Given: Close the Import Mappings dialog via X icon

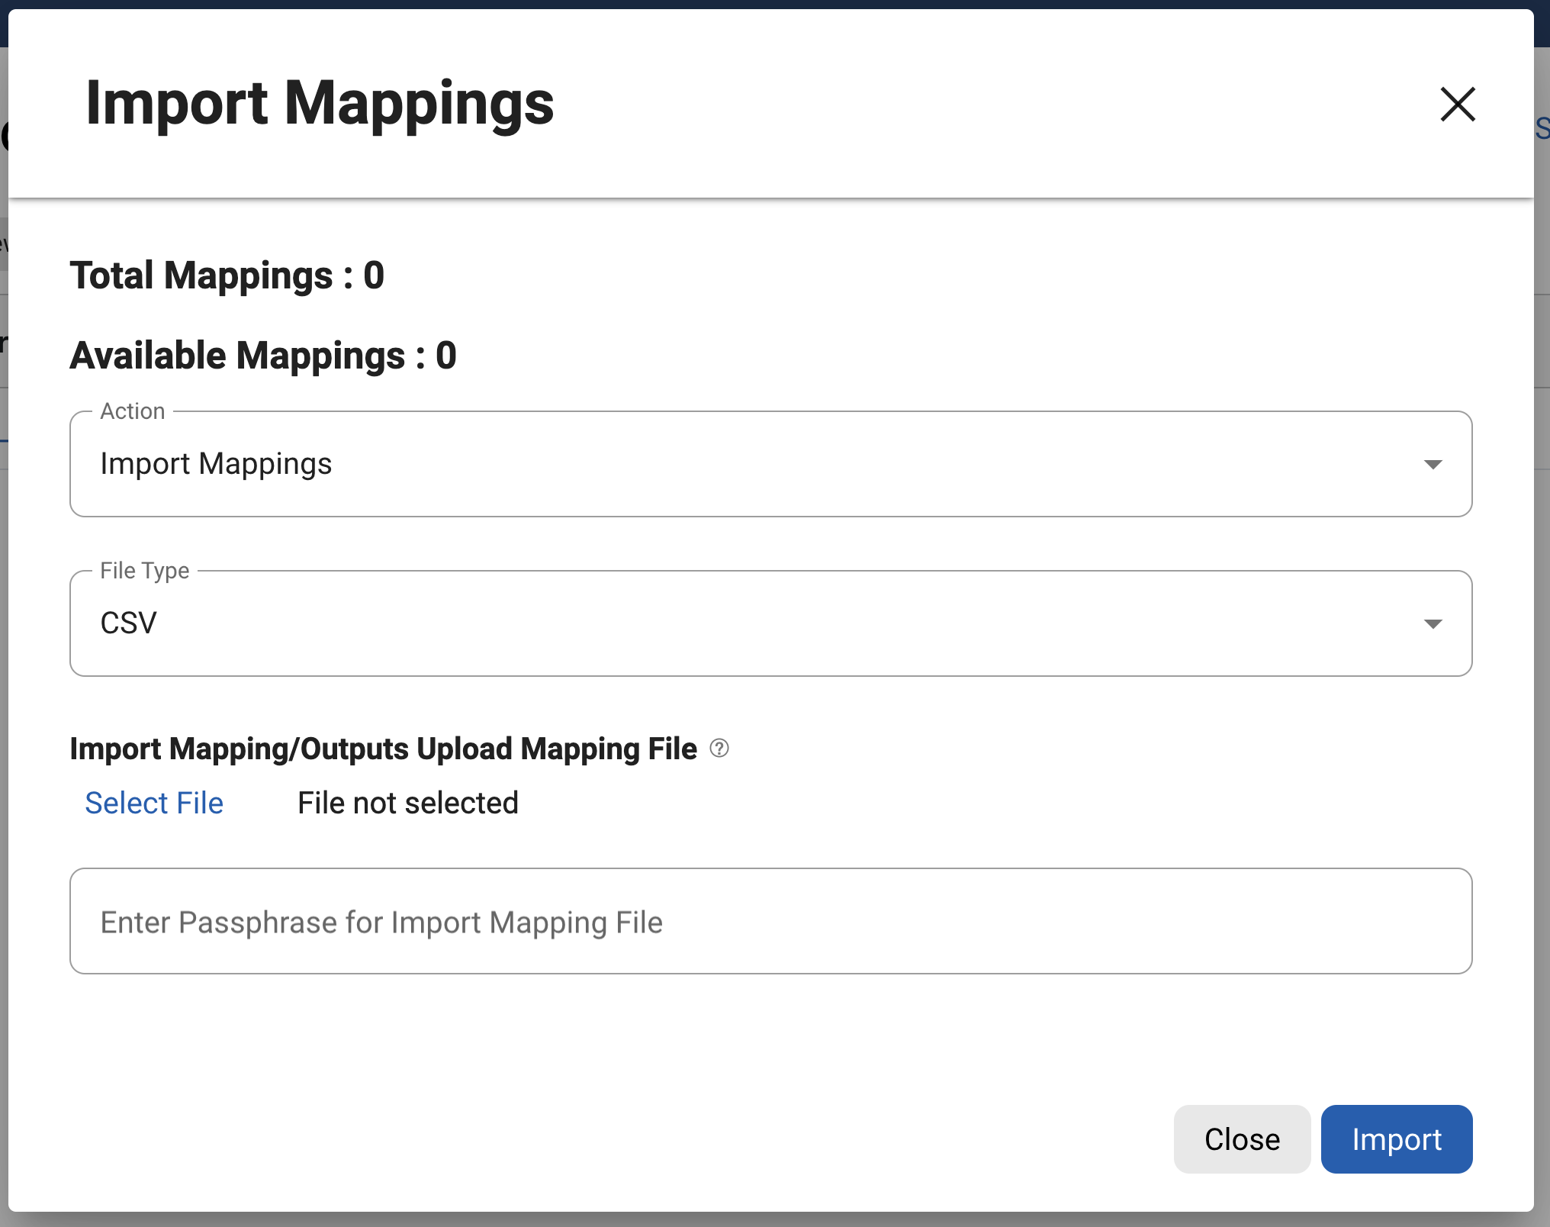Looking at the screenshot, I should pos(1458,105).
